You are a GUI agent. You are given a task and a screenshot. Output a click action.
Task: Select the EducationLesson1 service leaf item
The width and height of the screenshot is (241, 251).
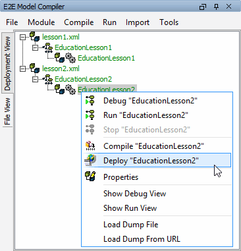click(106, 58)
